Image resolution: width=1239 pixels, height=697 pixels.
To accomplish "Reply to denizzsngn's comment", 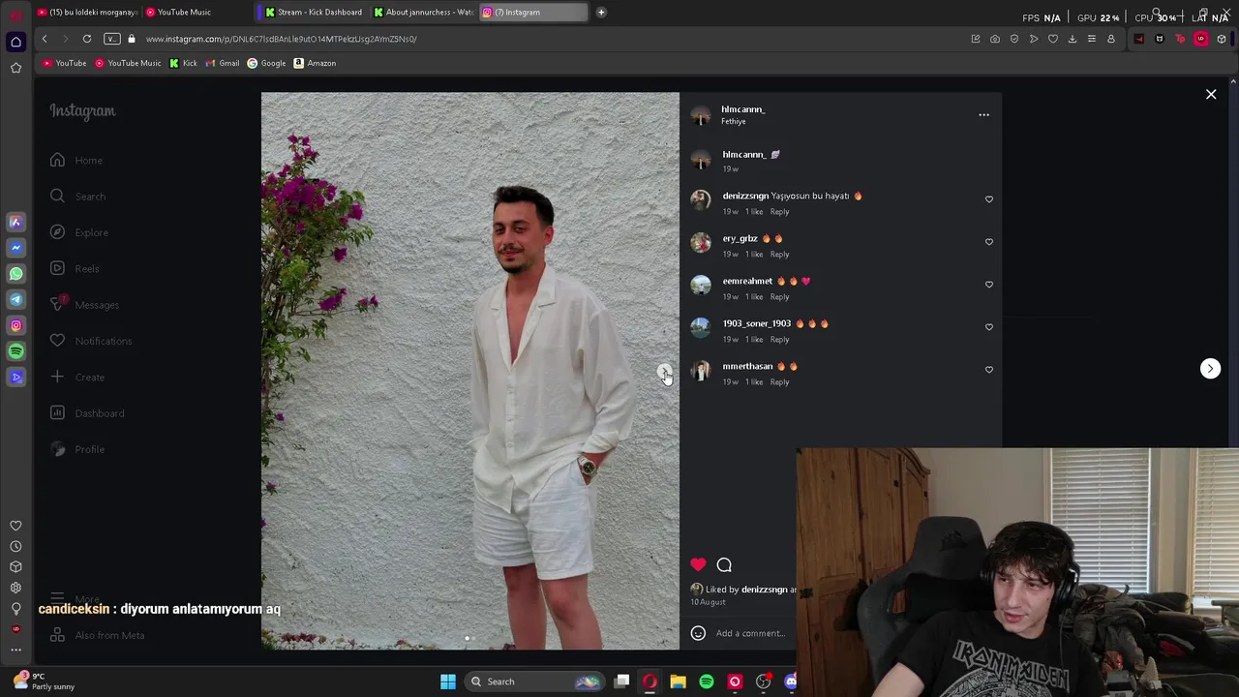I will 779,211.
